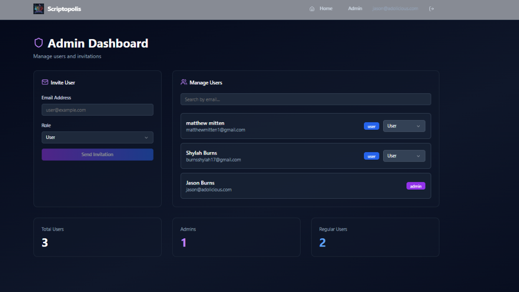The width and height of the screenshot is (519, 292).
Task: Click the Regular Users count 2
Action: click(322, 243)
